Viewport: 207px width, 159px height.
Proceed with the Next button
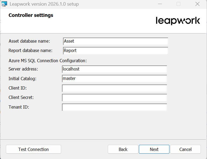click(x=154, y=149)
